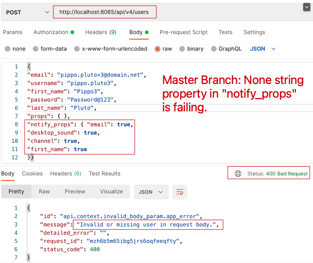Click the request URL field
The height and width of the screenshot is (263, 313).
pos(105,12)
